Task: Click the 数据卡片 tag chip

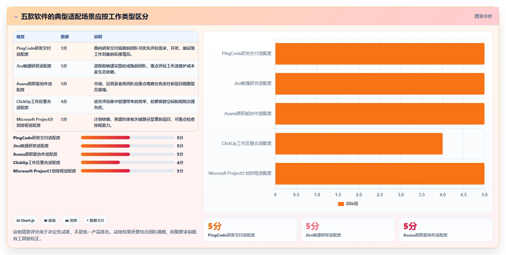Action: point(95,220)
